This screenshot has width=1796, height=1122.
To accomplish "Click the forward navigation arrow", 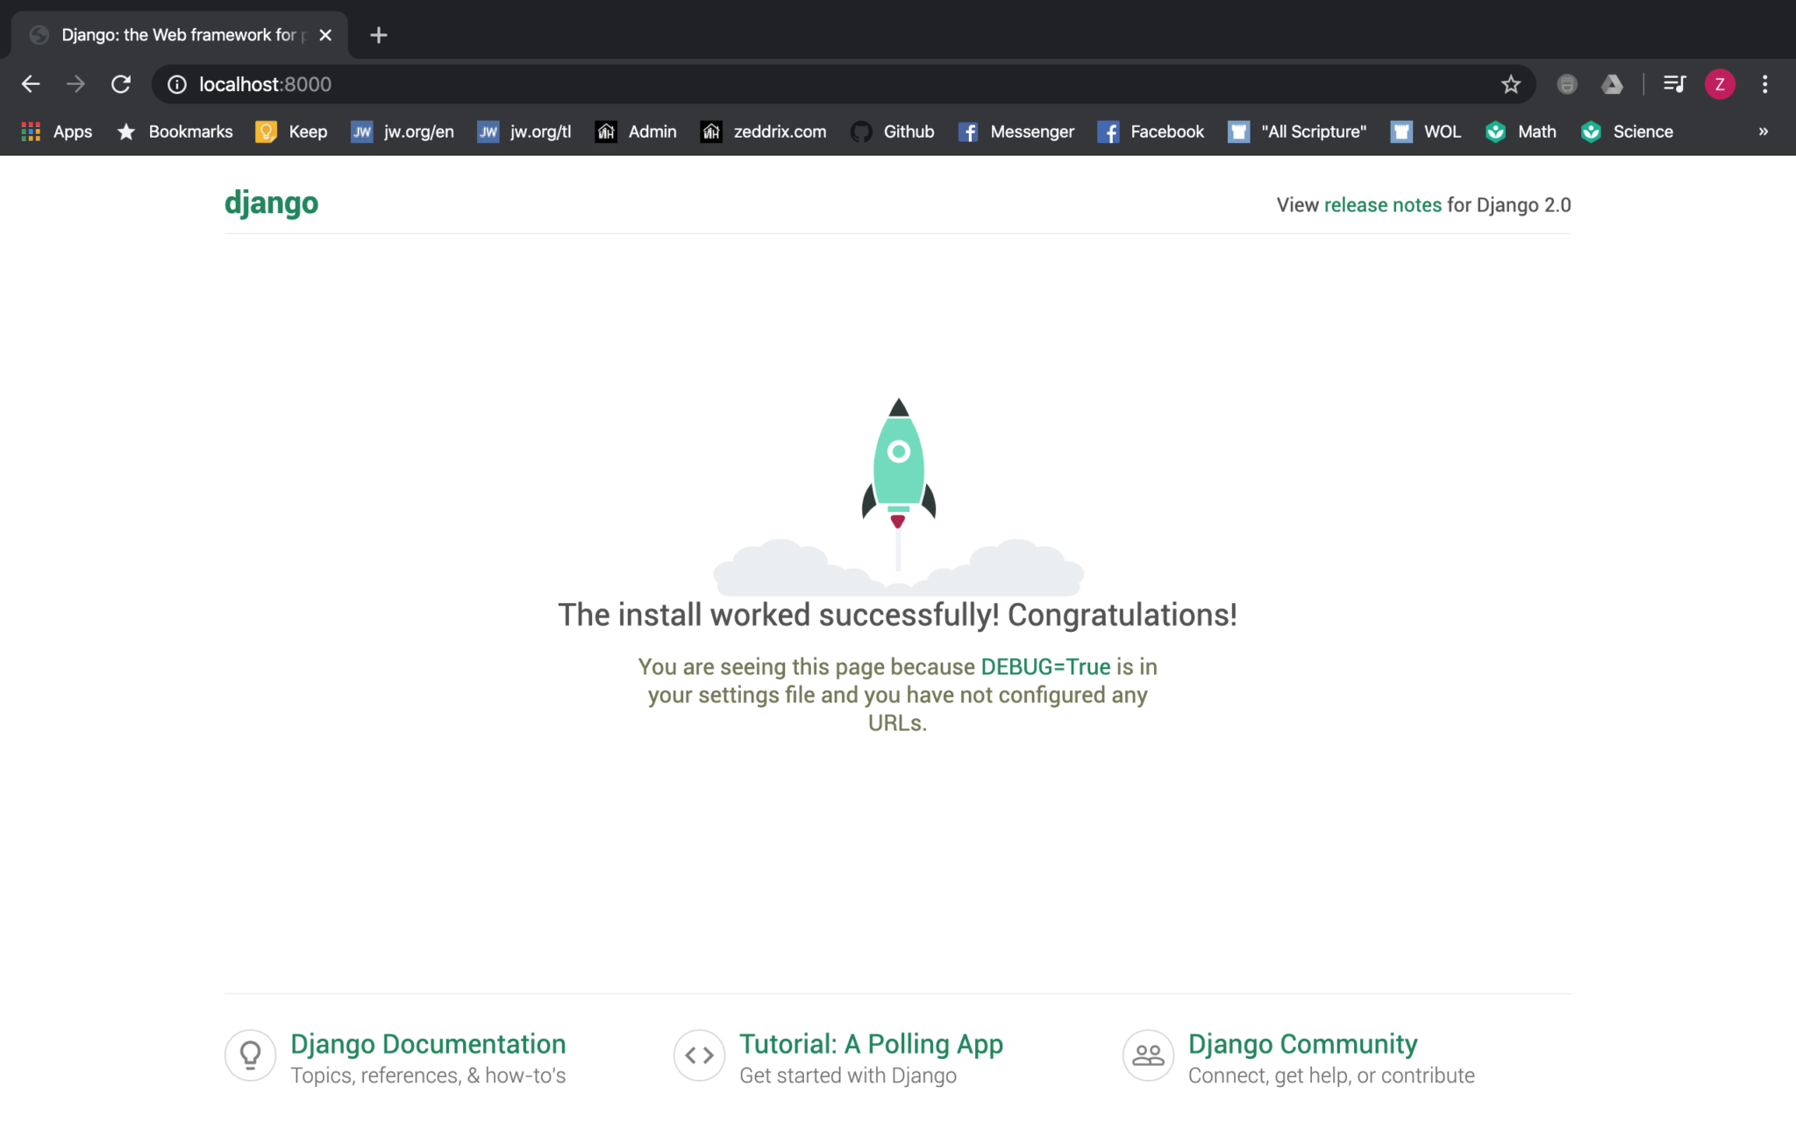I will pos(76,84).
